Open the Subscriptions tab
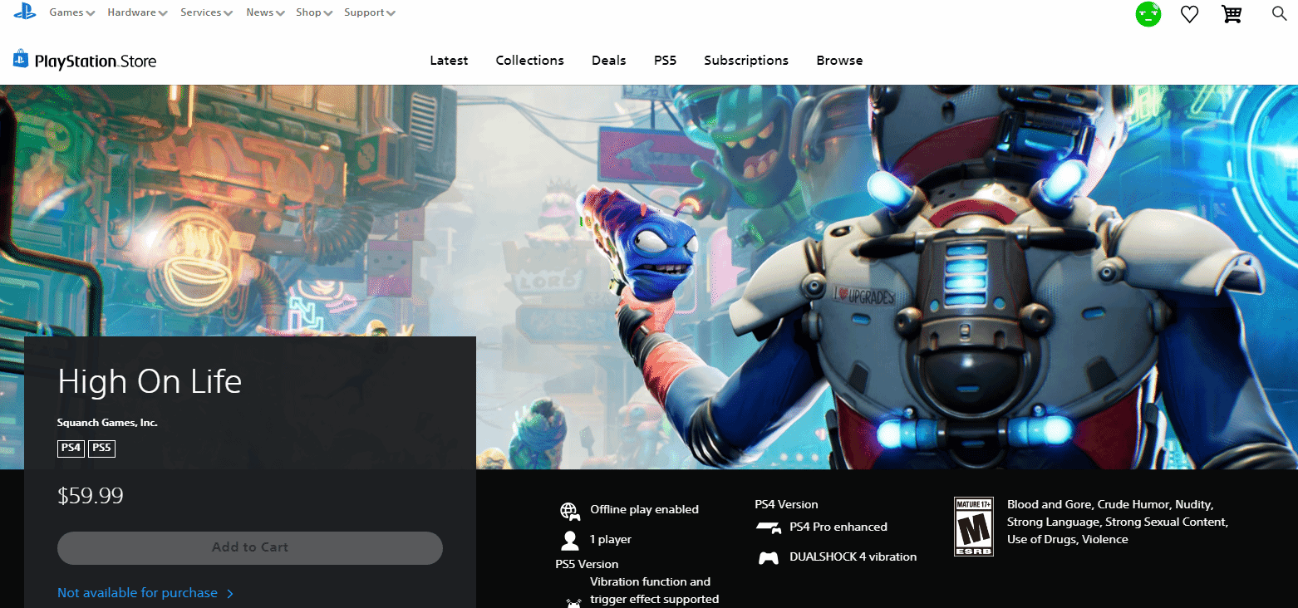Viewport: 1298px width, 608px height. [746, 61]
